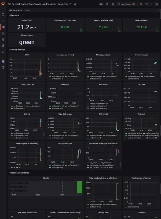Click the TCP socket state legend scrollbar
Screen dimensions: 161x219
[120, 164]
